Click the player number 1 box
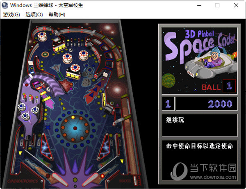 click(168, 104)
